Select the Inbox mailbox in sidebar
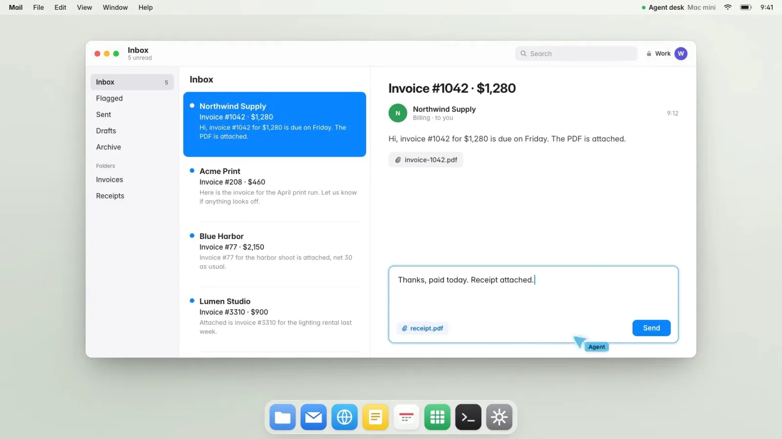Screen dimensions: 782x439 [132, 82]
